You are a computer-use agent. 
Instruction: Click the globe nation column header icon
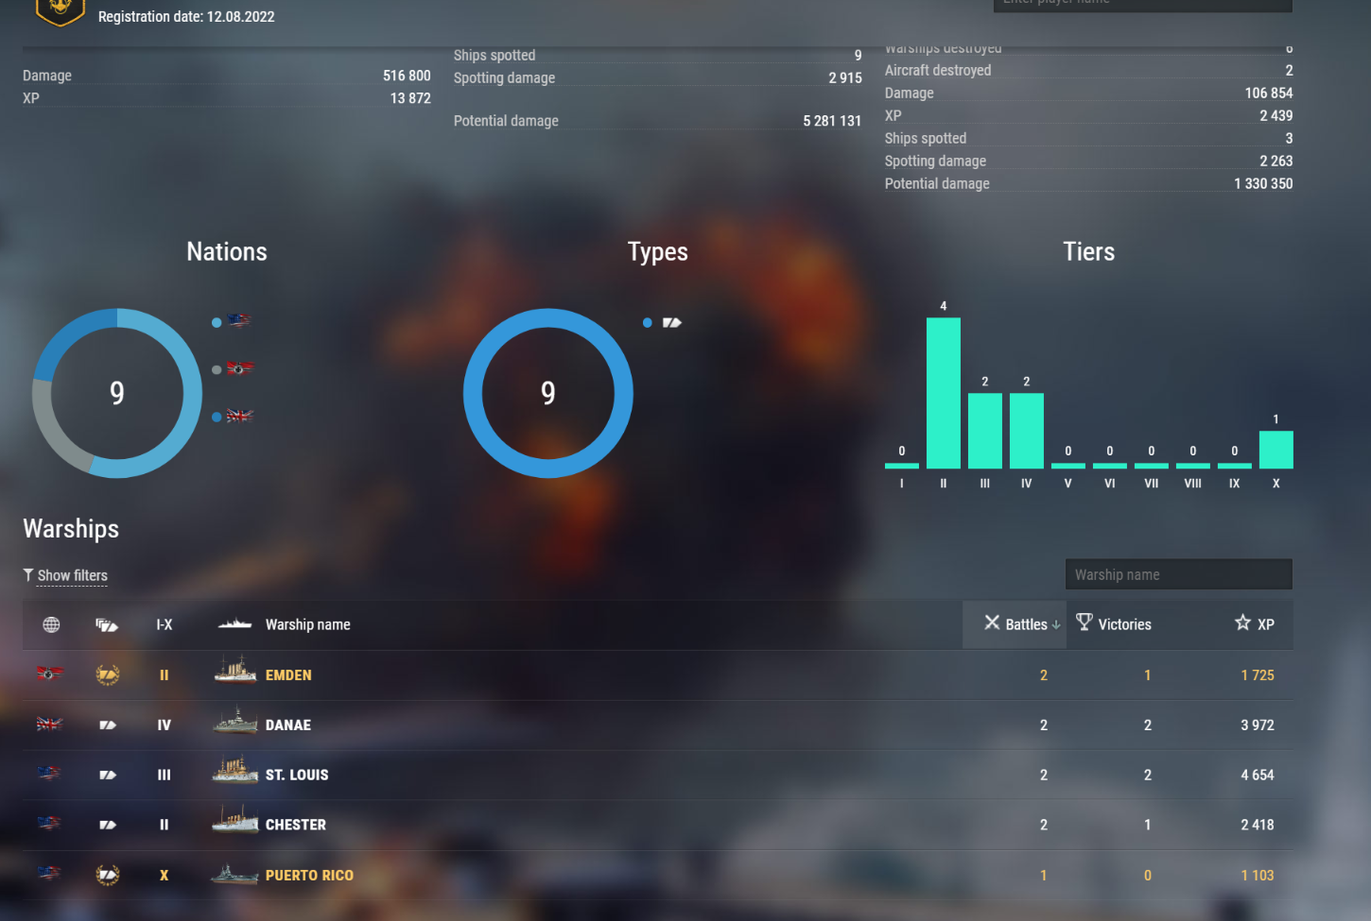pyautogui.click(x=51, y=624)
